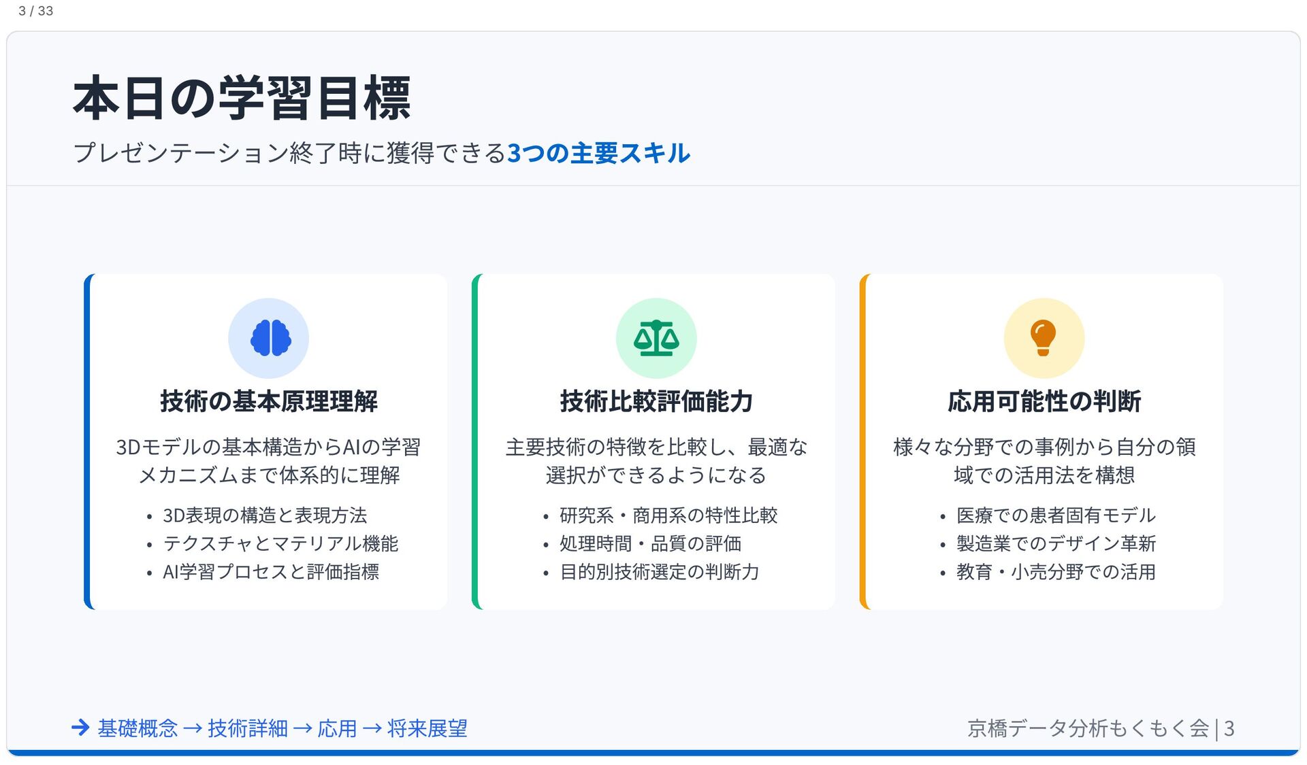Click the orange lightbulb icon

tap(1043, 338)
